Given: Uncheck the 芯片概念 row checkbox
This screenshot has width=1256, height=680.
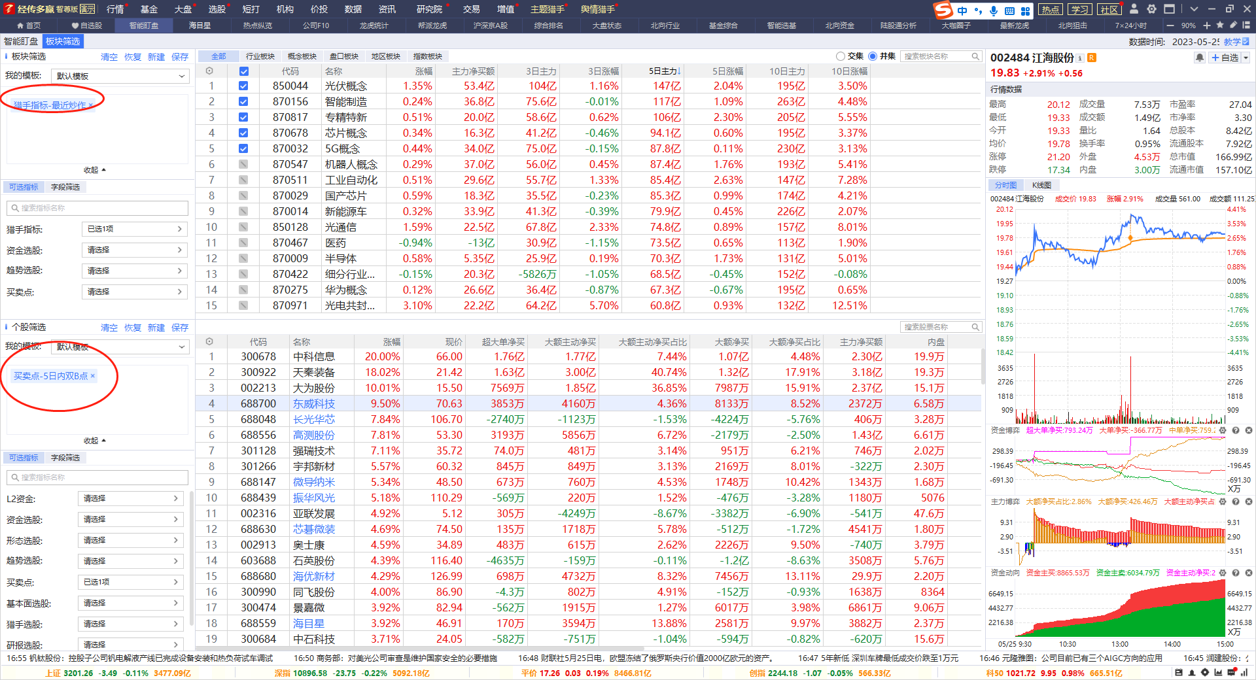Looking at the screenshot, I should coord(243,133).
